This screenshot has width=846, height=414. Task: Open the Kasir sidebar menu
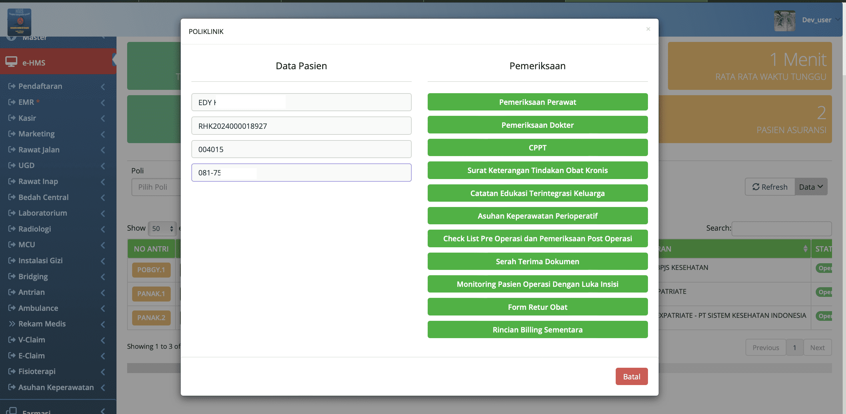tap(27, 118)
